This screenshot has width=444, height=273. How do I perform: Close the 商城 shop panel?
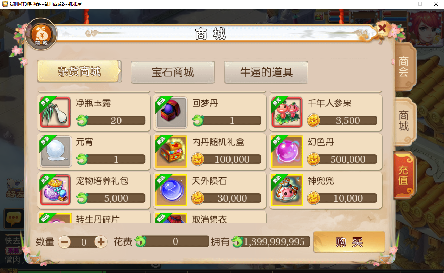pos(383,27)
